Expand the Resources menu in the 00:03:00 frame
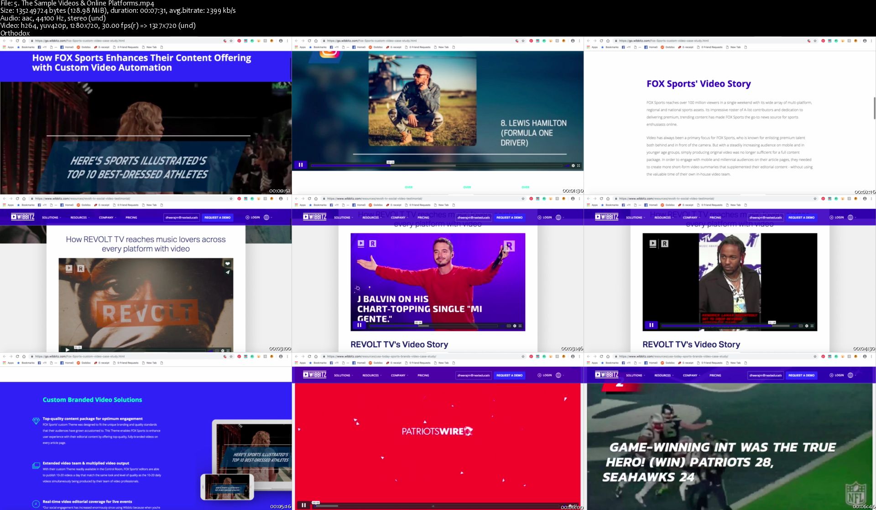Screen dimensions: 876x510 80,218
